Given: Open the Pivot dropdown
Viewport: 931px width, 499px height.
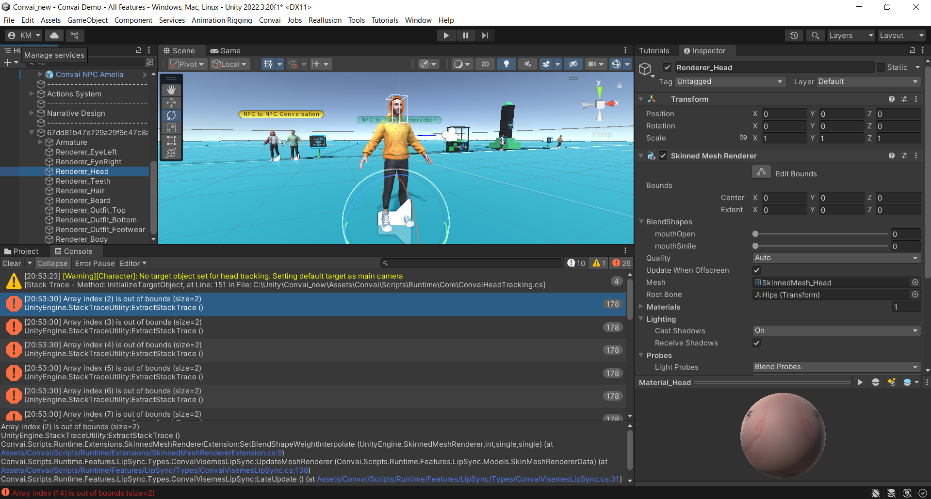Looking at the screenshot, I should (x=188, y=64).
